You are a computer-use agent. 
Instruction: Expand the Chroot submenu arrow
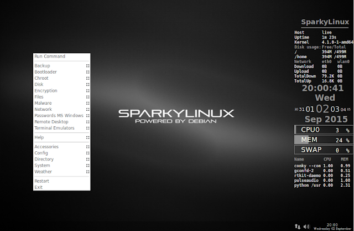pos(87,78)
